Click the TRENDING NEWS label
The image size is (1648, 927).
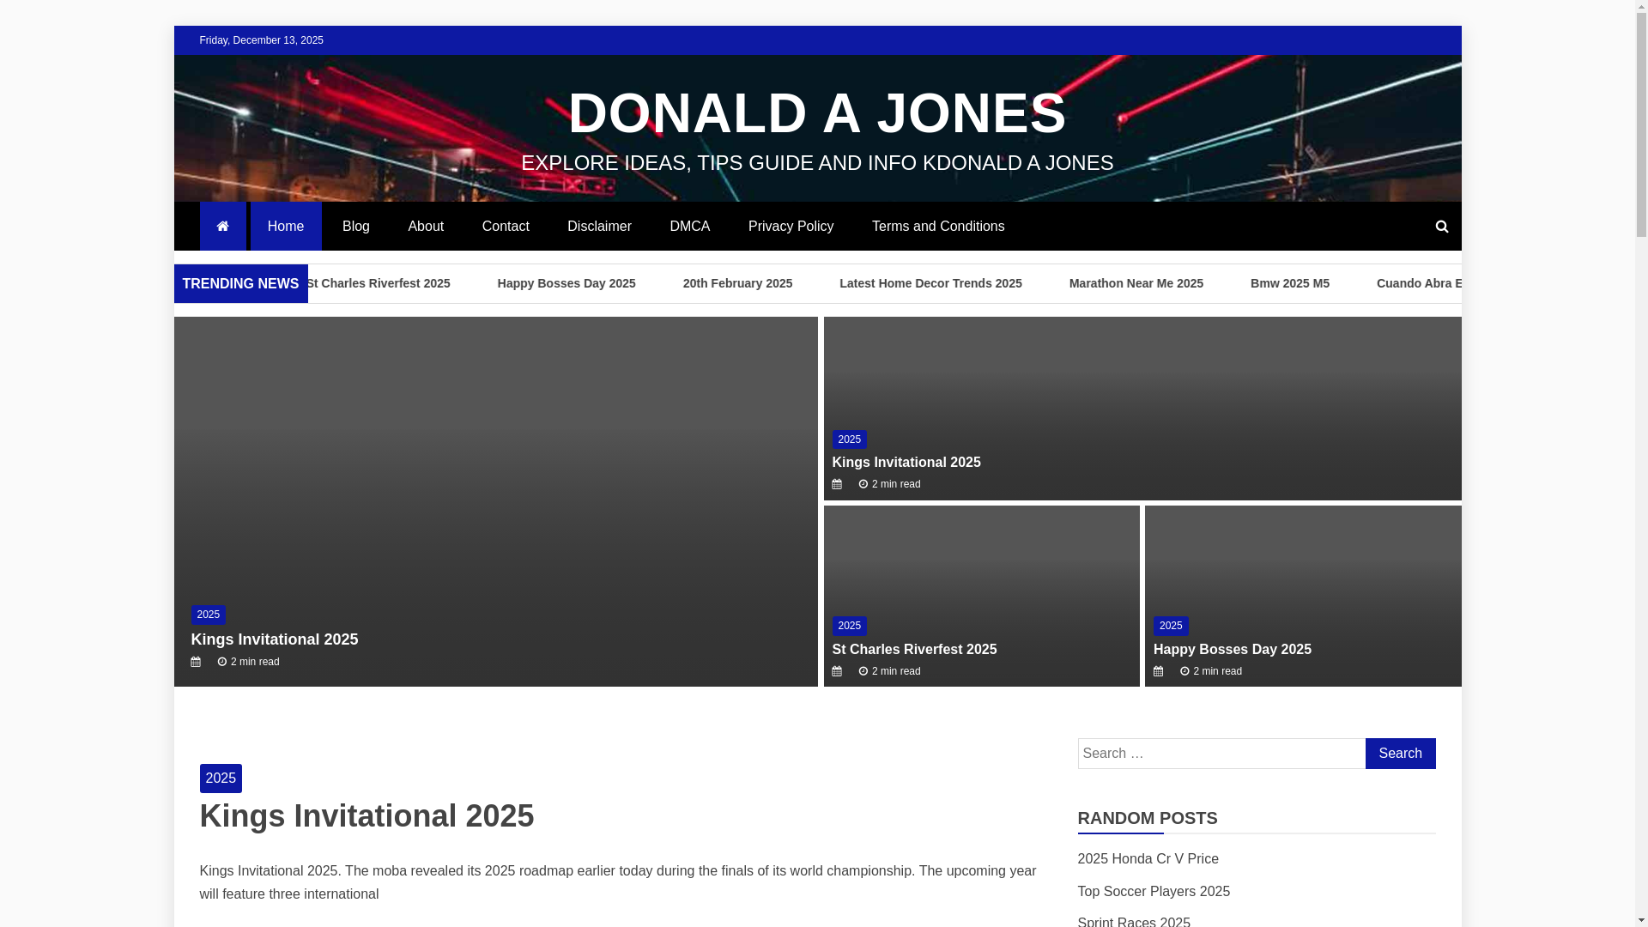click(x=240, y=283)
